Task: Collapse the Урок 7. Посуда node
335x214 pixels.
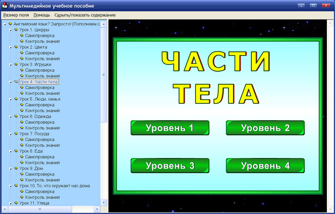Action: [11, 134]
